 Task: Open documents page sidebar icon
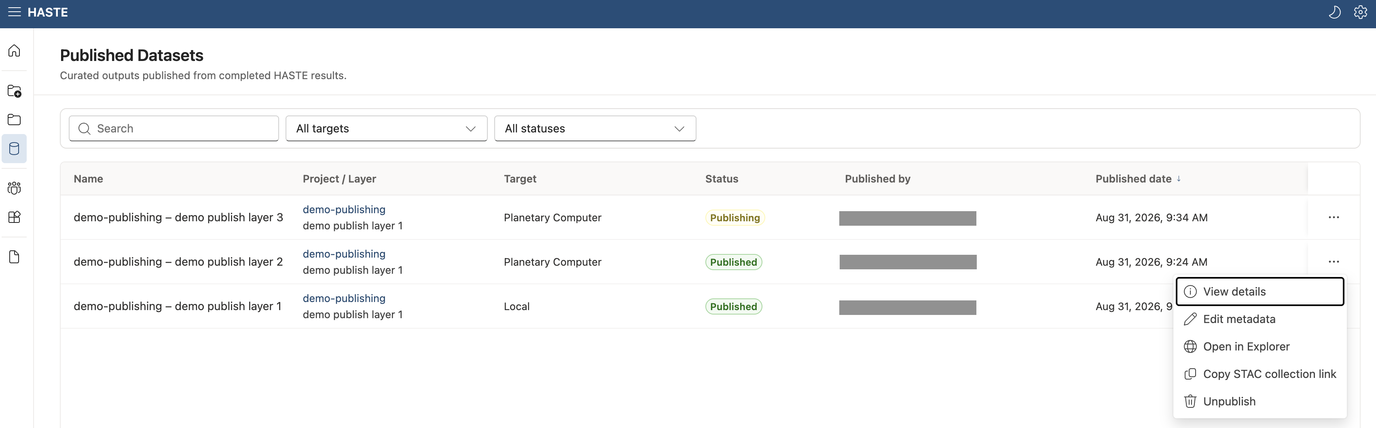pyautogui.click(x=15, y=257)
